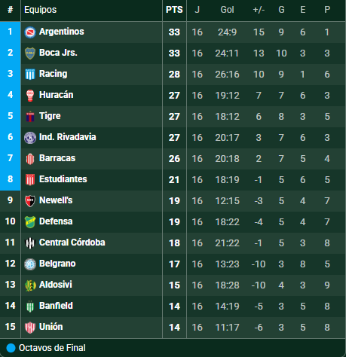Click the Gol column header
346x357 pixels.
pyautogui.click(x=227, y=10)
